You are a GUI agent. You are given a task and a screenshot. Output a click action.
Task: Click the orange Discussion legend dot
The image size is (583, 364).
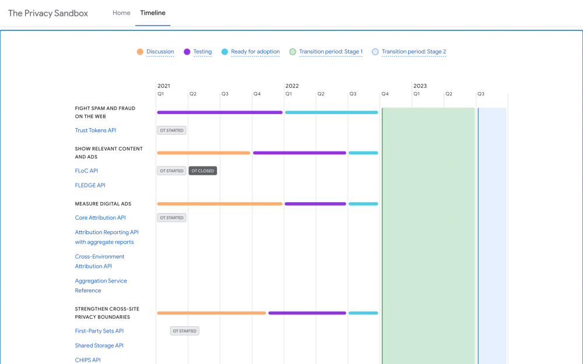pyautogui.click(x=140, y=52)
